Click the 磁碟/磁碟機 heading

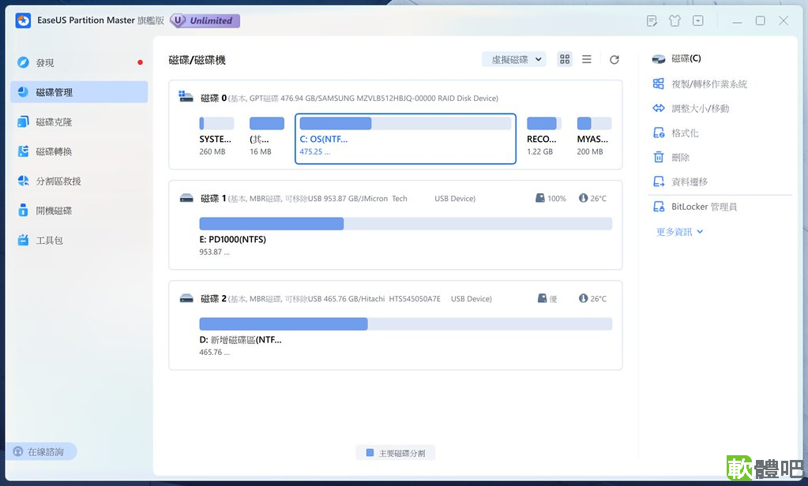click(197, 60)
